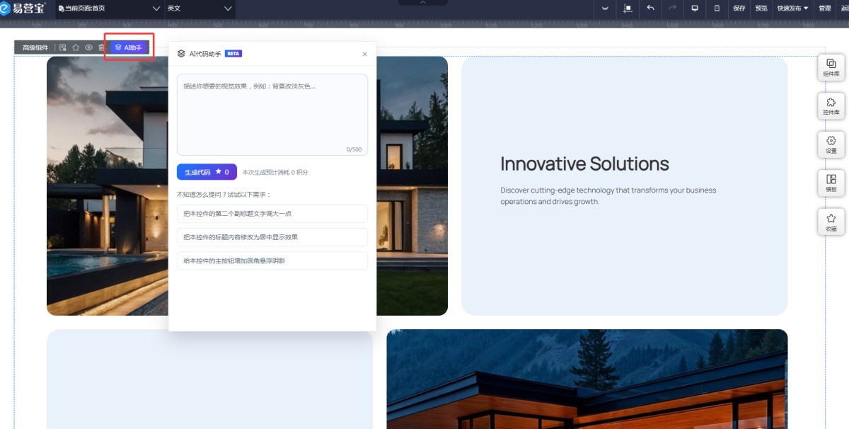Switch to desktop preview mode icon

pyautogui.click(x=695, y=8)
